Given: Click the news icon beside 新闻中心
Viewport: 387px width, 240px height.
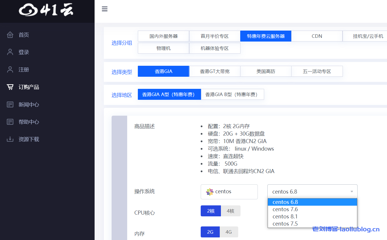Looking at the screenshot, I should point(10,104).
